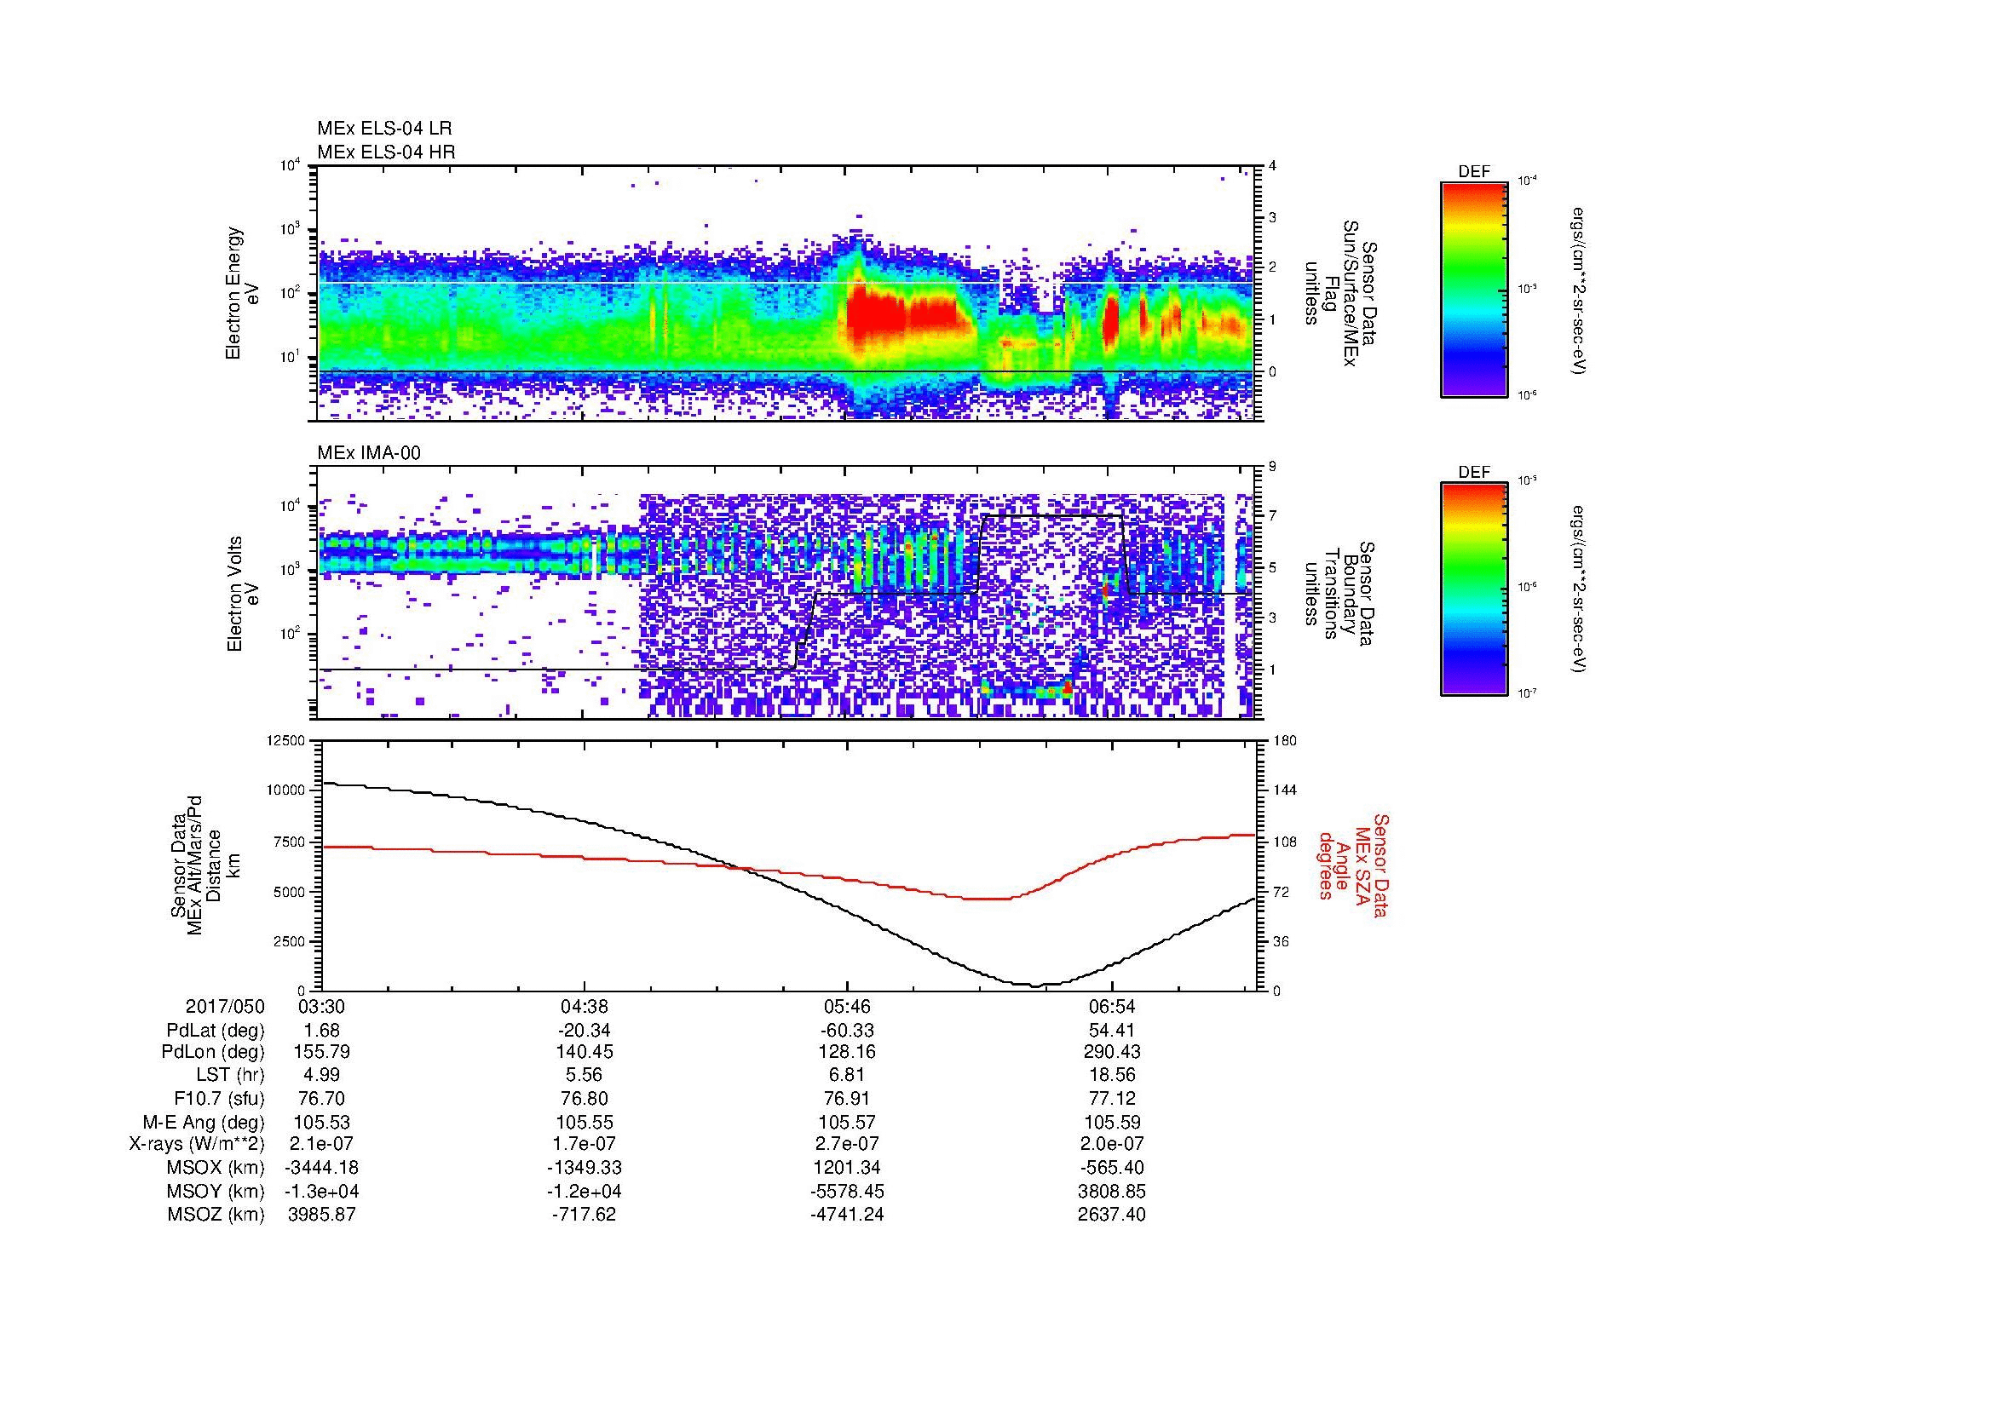Click the MSOX (km) row label

coord(216,1168)
